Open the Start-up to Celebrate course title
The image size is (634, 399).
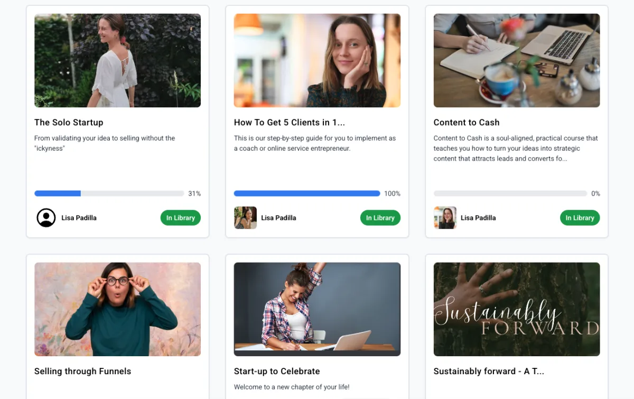[x=277, y=372]
